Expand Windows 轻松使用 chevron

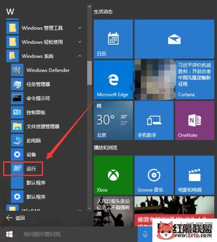[80, 42]
